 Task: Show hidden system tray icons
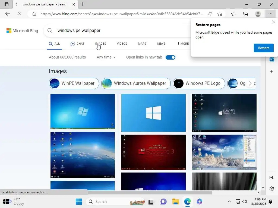[229, 201]
